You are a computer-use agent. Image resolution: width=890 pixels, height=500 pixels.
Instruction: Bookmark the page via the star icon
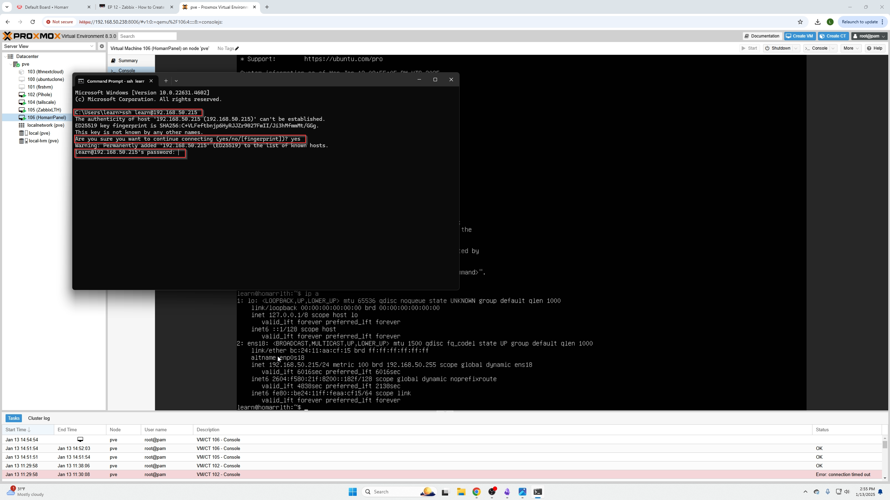coord(800,22)
